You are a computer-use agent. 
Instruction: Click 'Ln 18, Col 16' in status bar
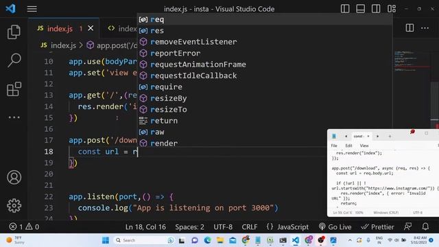(x=145, y=227)
